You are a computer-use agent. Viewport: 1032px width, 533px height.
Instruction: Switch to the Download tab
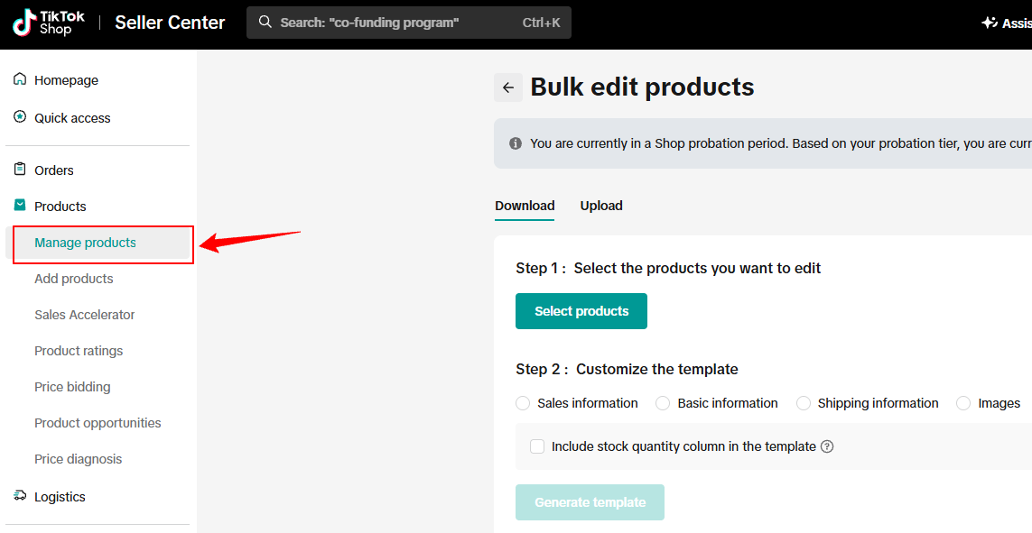(x=525, y=206)
